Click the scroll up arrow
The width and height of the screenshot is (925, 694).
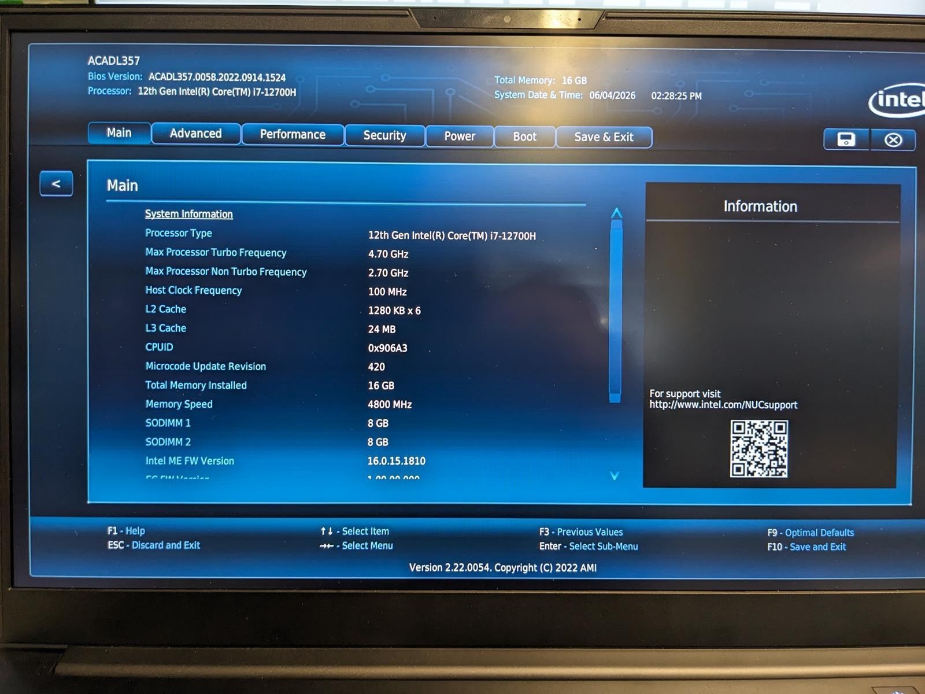tap(616, 213)
